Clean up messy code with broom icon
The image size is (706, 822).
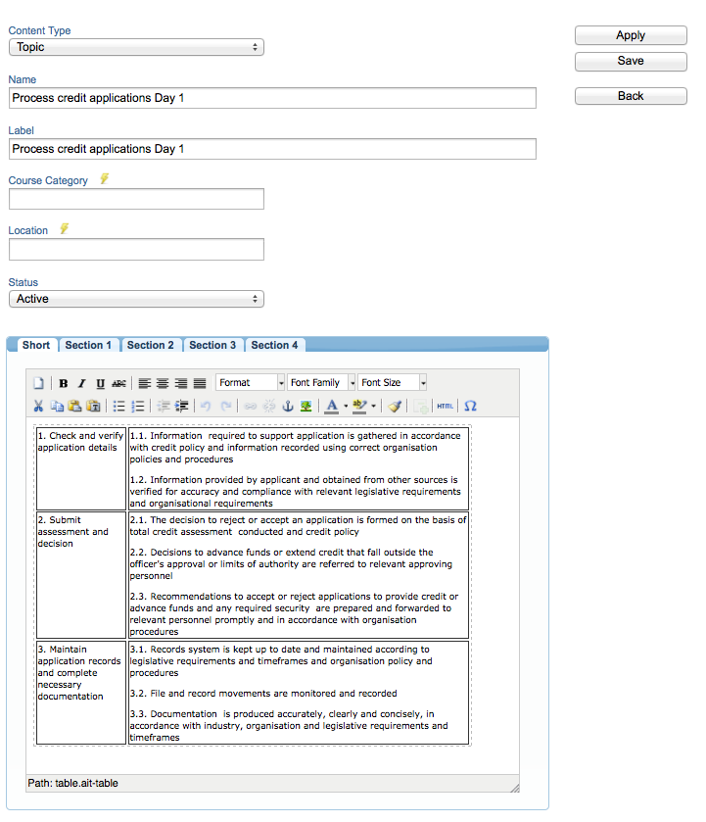(x=395, y=406)
